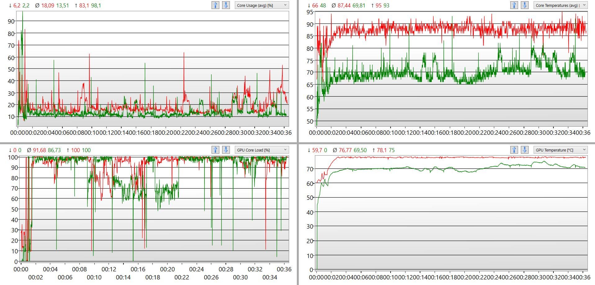Click the down arrow beside GPU Core Load dropdown
The height and width of the screenshot is (285, 595).
tap(226, 150)
